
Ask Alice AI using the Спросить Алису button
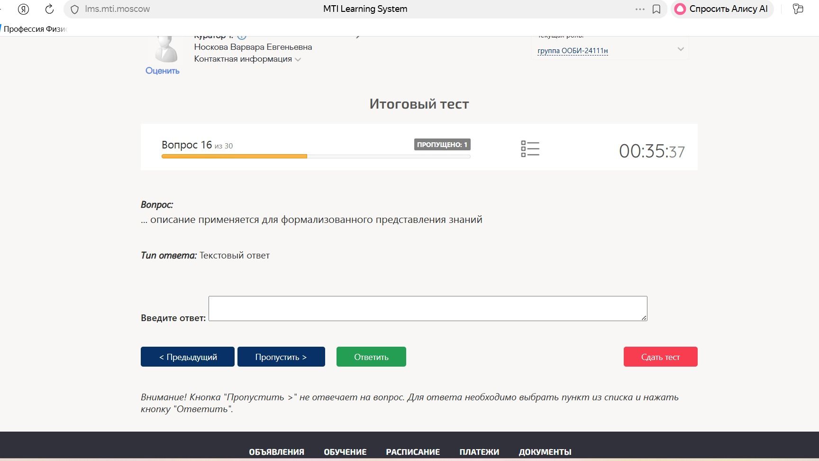(722, 9)
